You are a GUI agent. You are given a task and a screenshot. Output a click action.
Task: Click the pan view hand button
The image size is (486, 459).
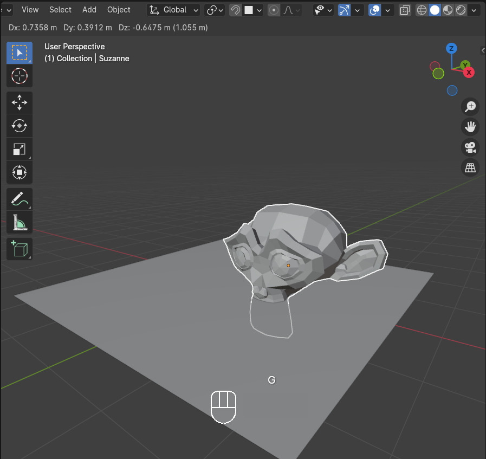click(470, 127)
